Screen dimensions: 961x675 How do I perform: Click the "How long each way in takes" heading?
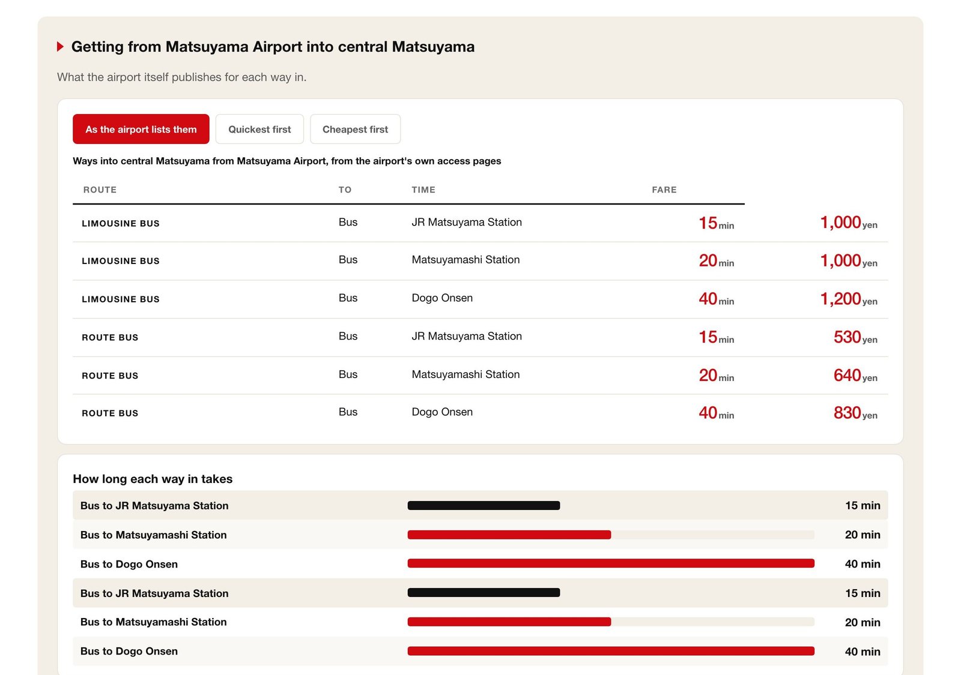tap(153, 479)
